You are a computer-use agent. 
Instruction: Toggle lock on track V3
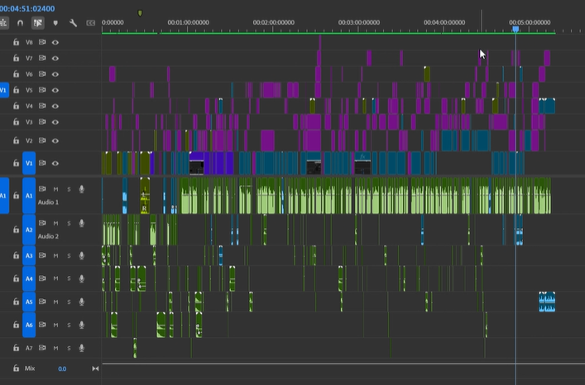(16, 121)
